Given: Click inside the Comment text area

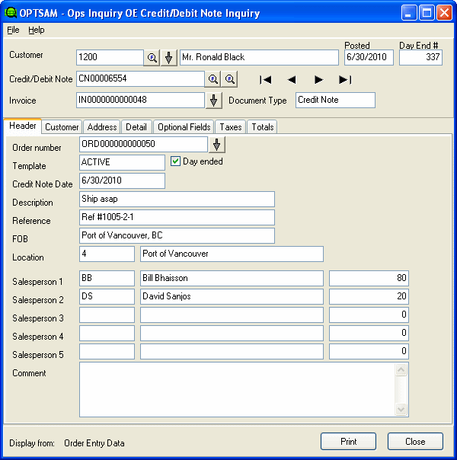Looking at the screenshot, I should click(x=236, y=389).
